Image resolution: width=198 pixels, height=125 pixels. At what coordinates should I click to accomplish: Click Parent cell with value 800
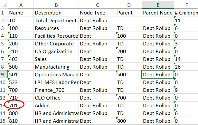(x=129, y=121)
